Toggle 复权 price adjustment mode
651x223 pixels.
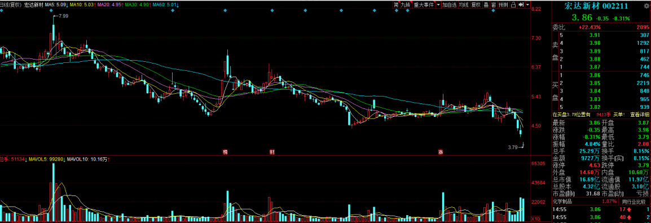[x=476, y=5]
